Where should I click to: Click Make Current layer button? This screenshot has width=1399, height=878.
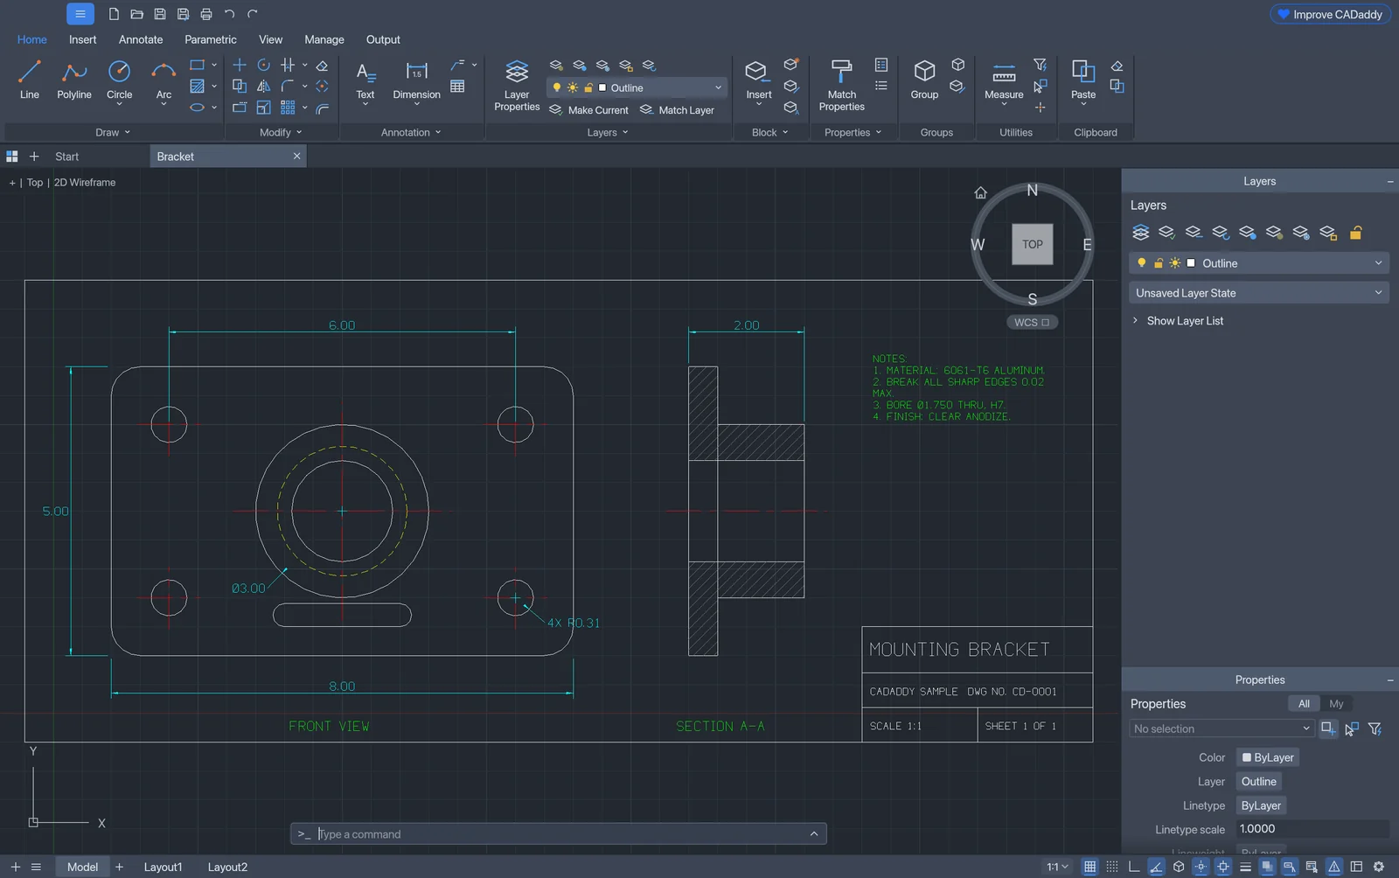pyautogui.click(x=588, y=110)
